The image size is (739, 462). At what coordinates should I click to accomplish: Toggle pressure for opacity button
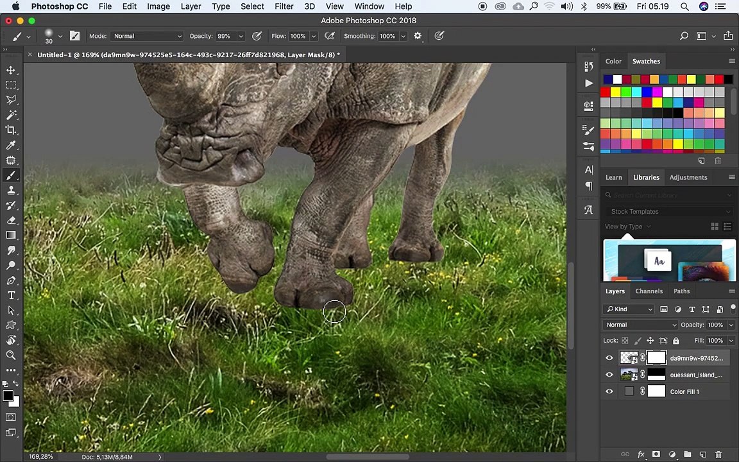tap(257, 36)
